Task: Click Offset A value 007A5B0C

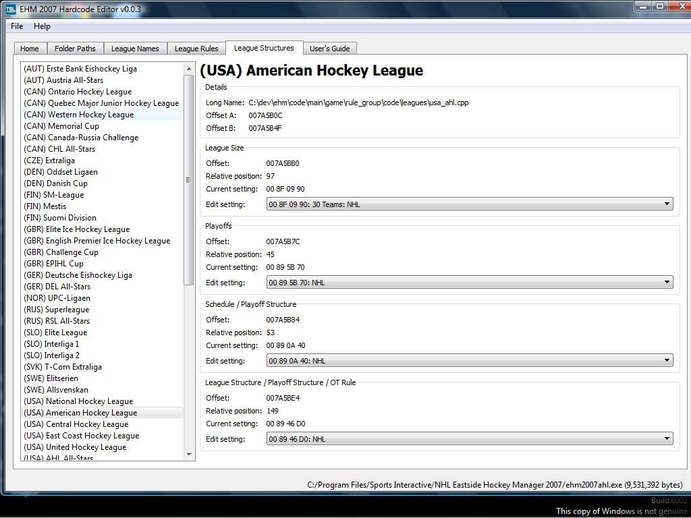Action: 265,115
